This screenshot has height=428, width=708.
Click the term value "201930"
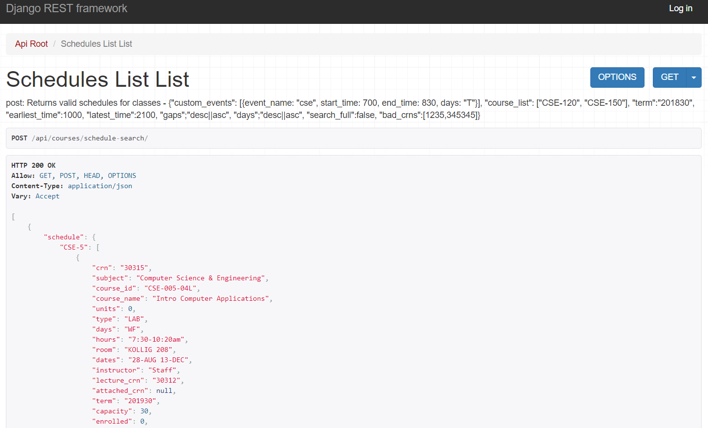click(x=140, y=401)
